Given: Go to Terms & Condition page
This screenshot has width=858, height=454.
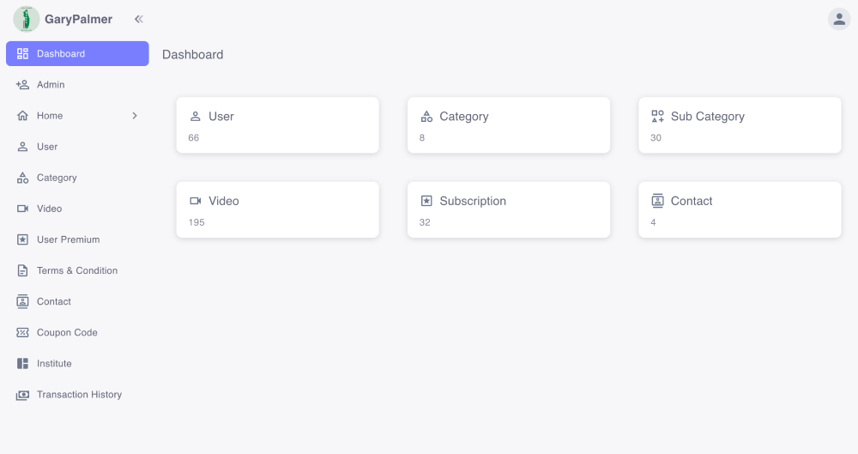Looking at the screenshot, I should pos(76,270).
